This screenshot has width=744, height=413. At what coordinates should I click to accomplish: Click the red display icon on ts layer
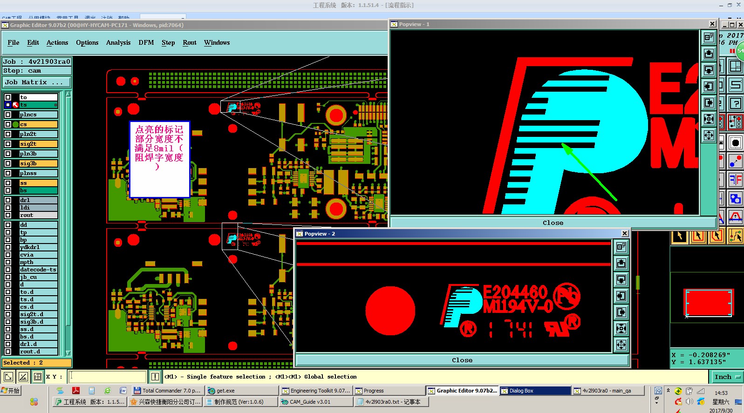click(x=15, y=105)
